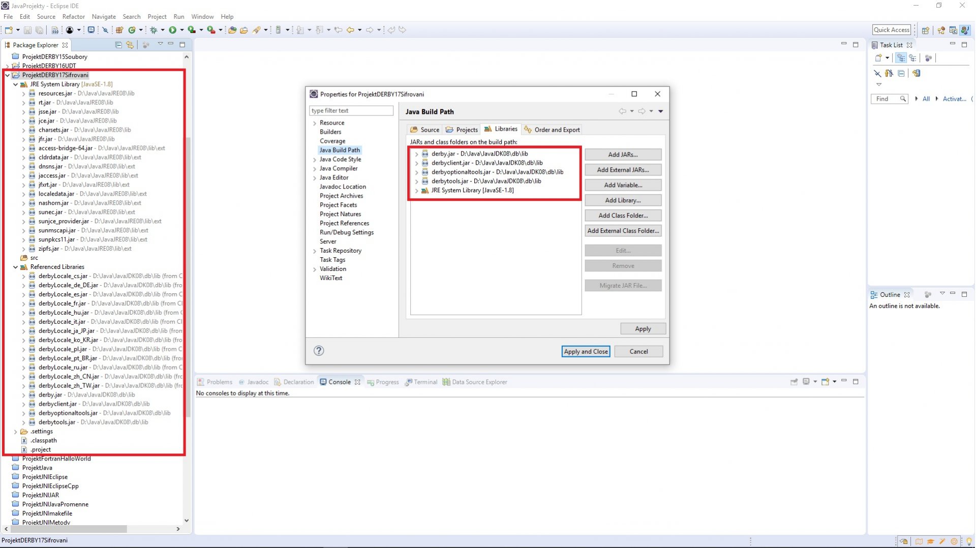Expand Resource in Properties tree
Viewport: 976px width, 548px height.
[315, 123]
